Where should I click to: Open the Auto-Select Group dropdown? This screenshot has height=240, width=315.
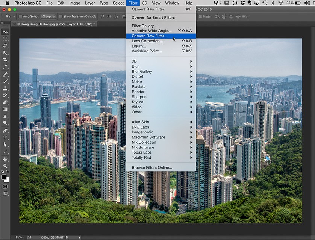[48, 16]
